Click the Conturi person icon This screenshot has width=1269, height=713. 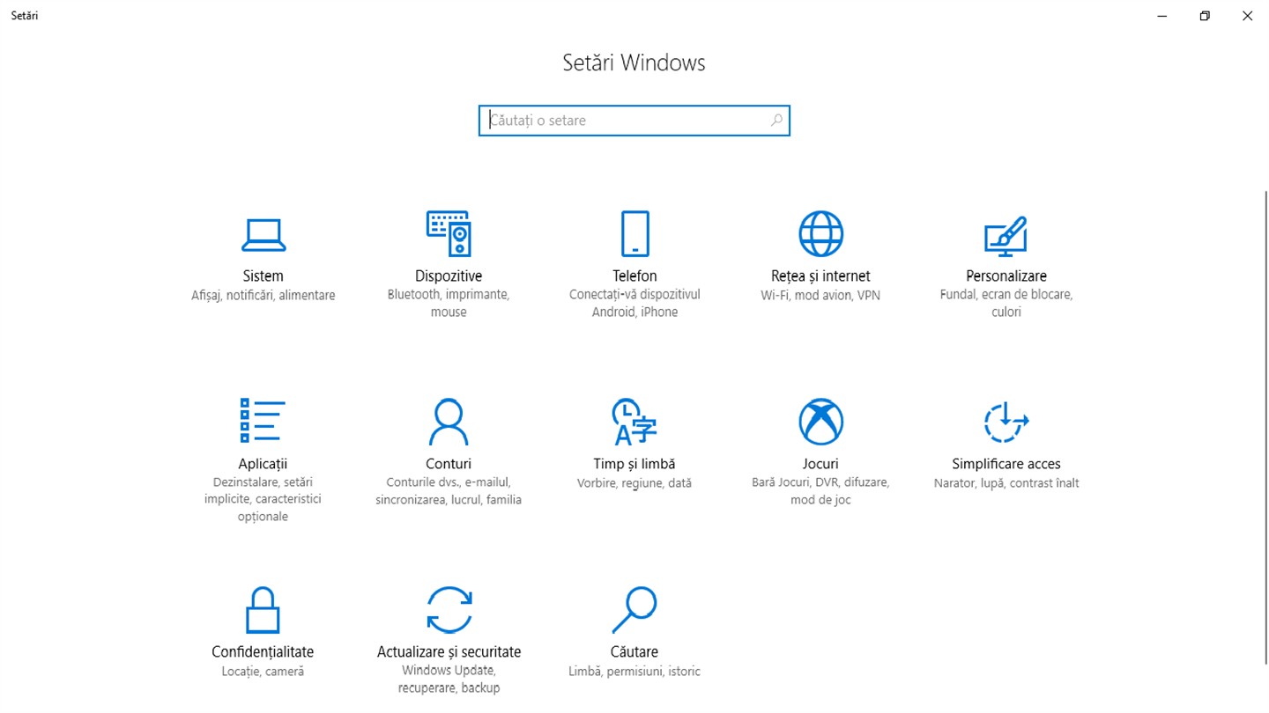(449, 422)
